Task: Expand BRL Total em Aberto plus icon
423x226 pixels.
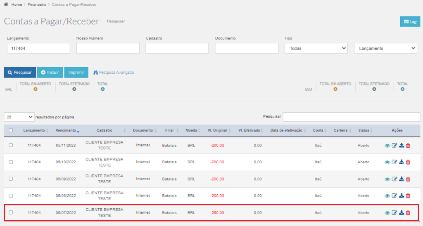Action: [x=36, y=89]
